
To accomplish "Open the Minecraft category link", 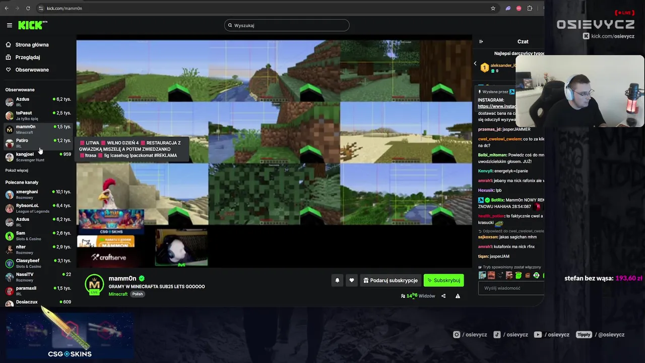I will [118, 294].
